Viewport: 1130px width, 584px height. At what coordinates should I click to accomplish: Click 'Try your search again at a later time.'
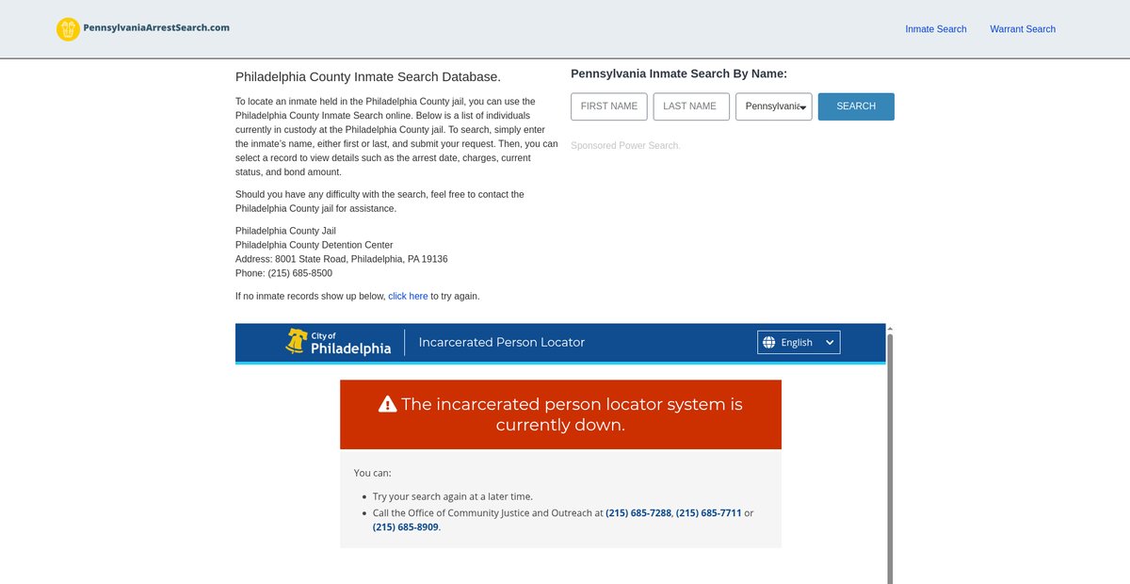[453, 496]
